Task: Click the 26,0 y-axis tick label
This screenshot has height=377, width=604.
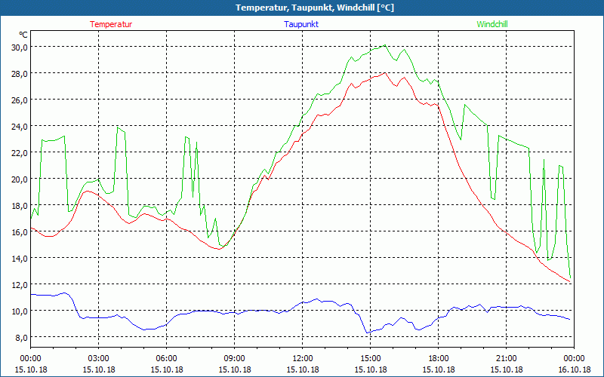Action: click(18, 100)
